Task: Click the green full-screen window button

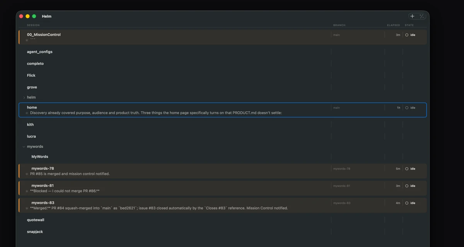Action: point(34,16)
